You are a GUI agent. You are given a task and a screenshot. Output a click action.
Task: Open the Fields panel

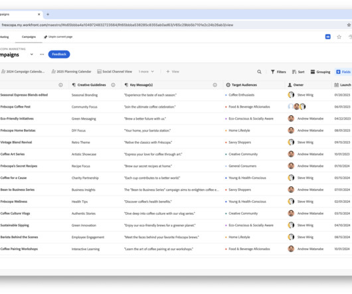pos(343,72)
